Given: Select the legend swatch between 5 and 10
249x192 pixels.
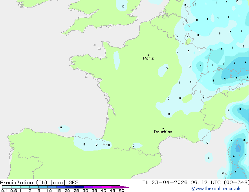Looking at the screenshot, I should point(43,187).
